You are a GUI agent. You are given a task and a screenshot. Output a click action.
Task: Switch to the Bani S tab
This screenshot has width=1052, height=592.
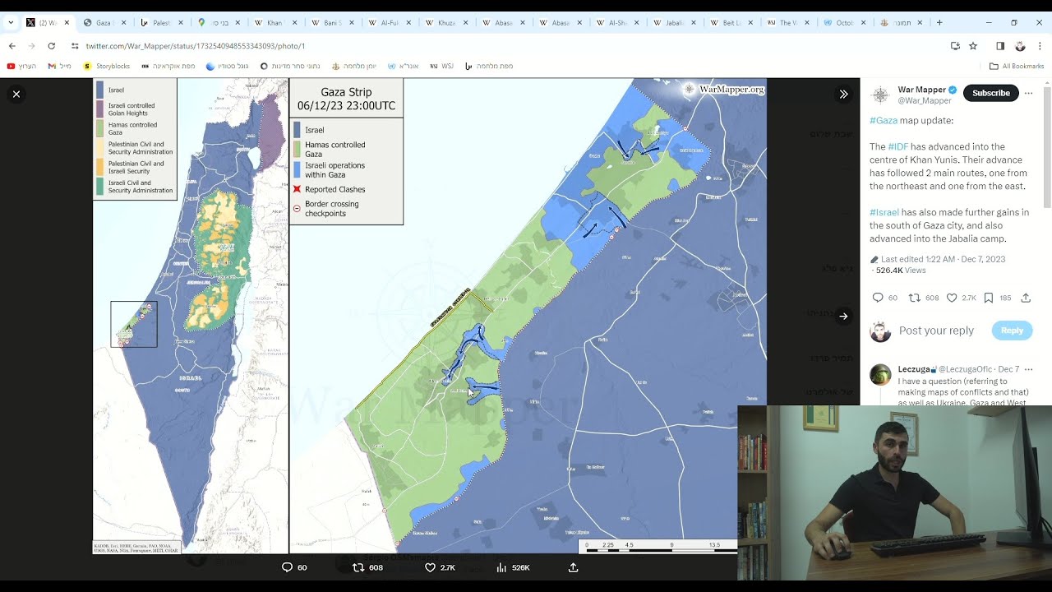pyautogui.click(x=332, y=22)
